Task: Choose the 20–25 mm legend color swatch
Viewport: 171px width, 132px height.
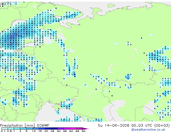Action: (x=48, y=128)
